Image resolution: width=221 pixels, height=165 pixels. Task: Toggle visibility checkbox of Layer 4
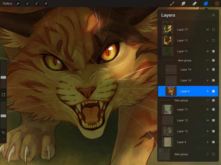[x=213, y=142]
